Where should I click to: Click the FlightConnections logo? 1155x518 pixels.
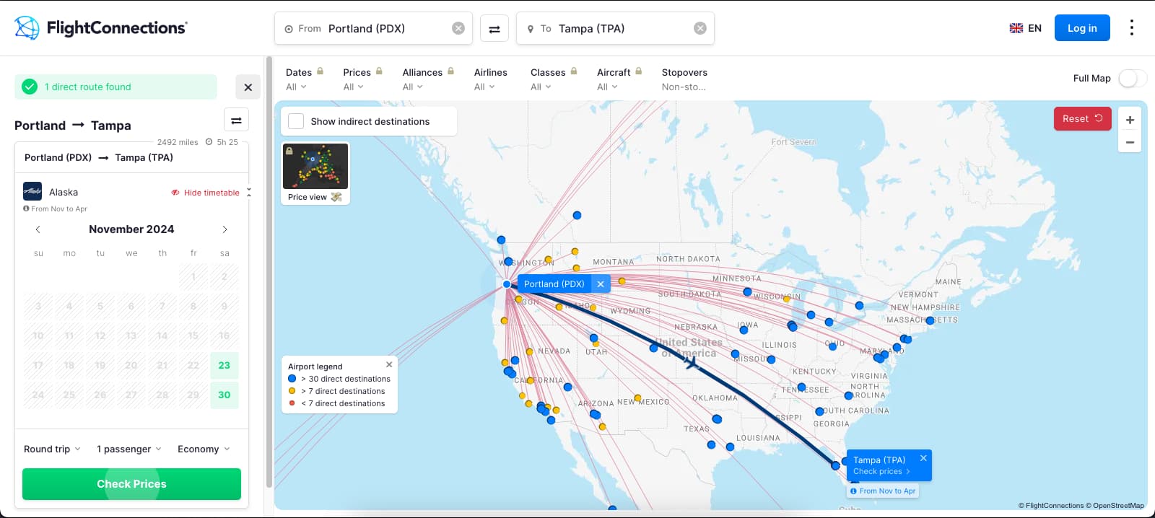pos(100,28)
